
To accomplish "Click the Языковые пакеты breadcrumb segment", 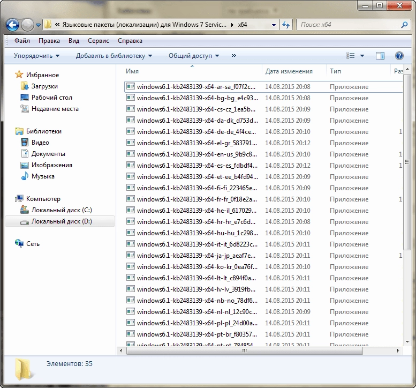I will [x=145, y=25].
